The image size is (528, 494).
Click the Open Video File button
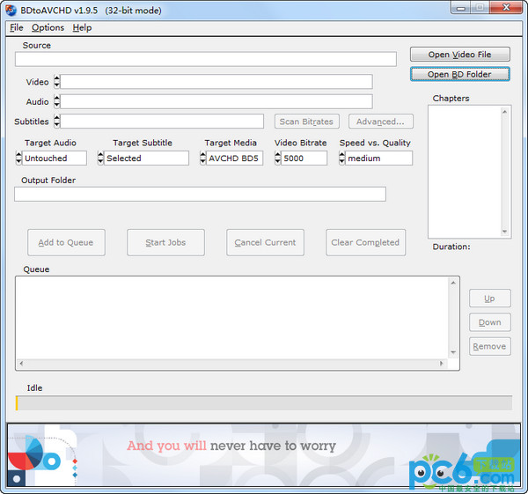pos(459,55)
